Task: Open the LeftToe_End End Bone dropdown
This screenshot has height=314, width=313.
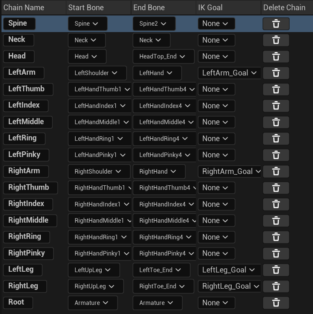Action: point(162,270)
